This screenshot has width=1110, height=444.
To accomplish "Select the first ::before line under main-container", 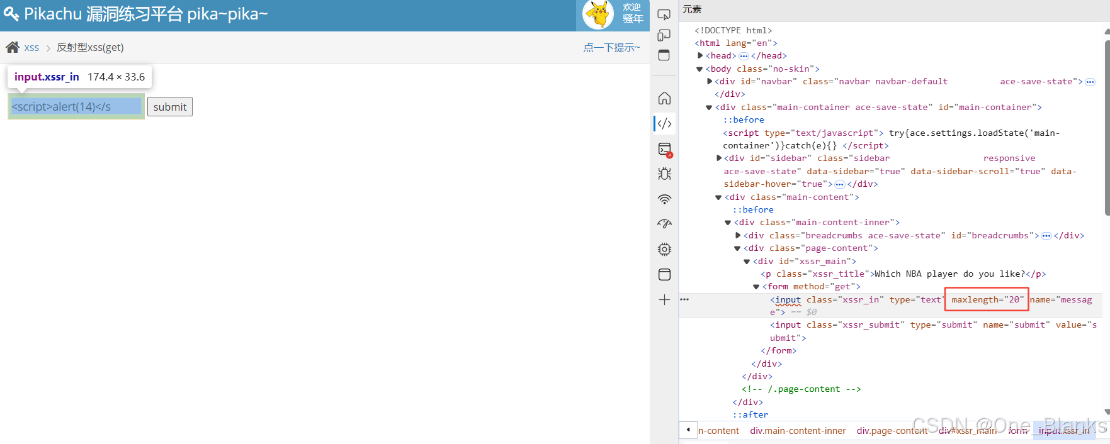I will pyautogui.click(x=744, y=119).
